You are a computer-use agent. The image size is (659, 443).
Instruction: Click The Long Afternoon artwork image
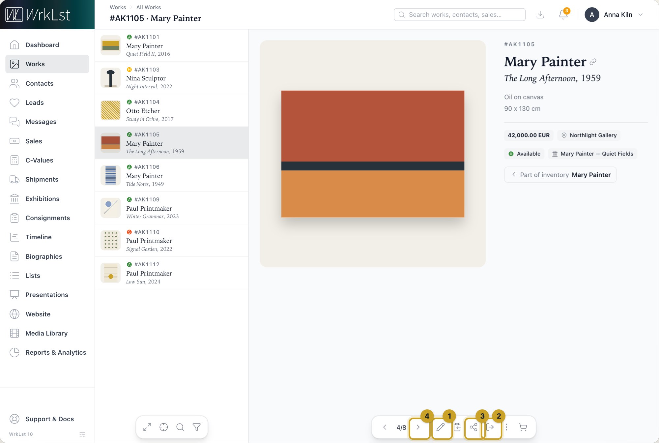click(x=373, y=154)
